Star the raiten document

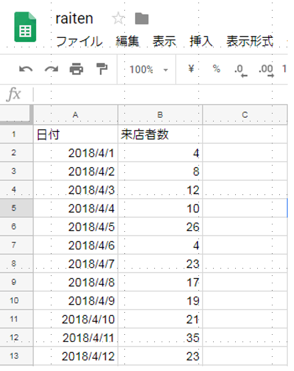[118, 18]
